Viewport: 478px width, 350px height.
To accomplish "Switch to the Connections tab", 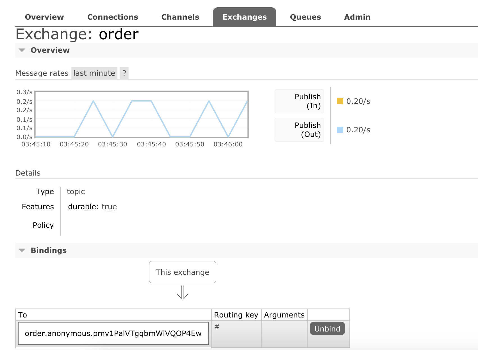I will point(113,17).
